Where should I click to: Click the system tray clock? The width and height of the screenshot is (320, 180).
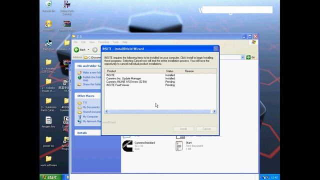274,177
